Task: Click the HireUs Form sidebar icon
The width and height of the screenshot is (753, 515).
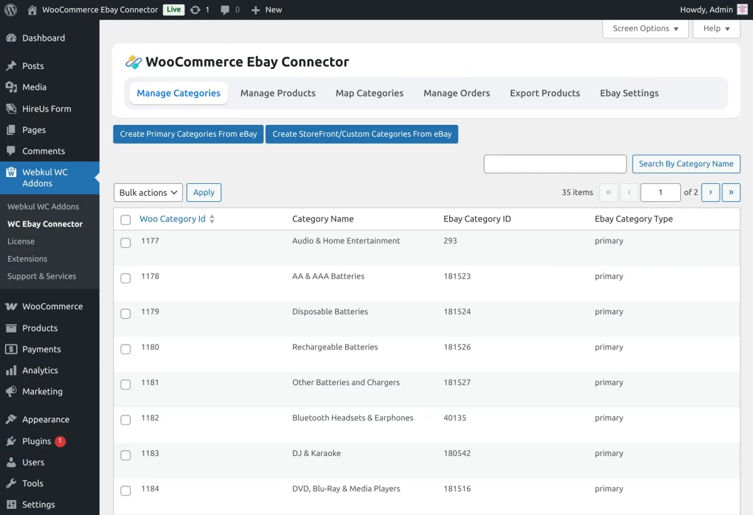Action: [11, 109]
